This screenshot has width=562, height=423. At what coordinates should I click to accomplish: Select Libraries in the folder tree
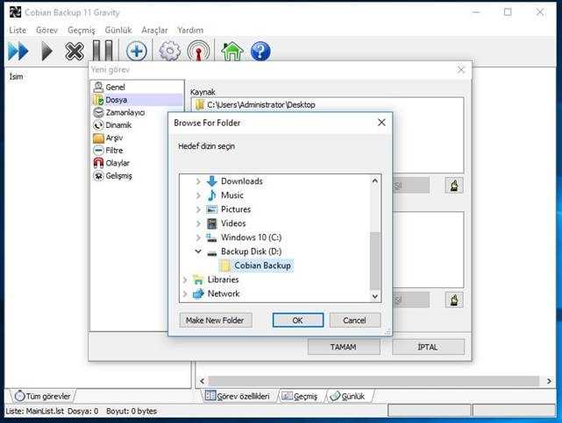(x=223, y=279)
